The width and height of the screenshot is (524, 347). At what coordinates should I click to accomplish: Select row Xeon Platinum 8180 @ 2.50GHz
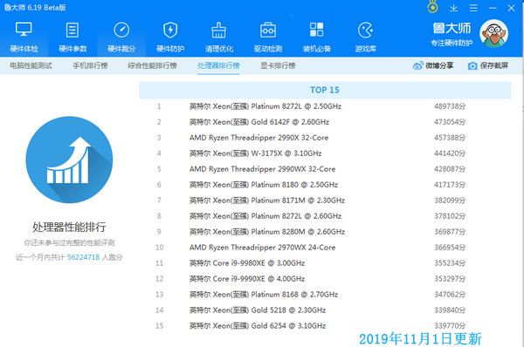[325, 185]
